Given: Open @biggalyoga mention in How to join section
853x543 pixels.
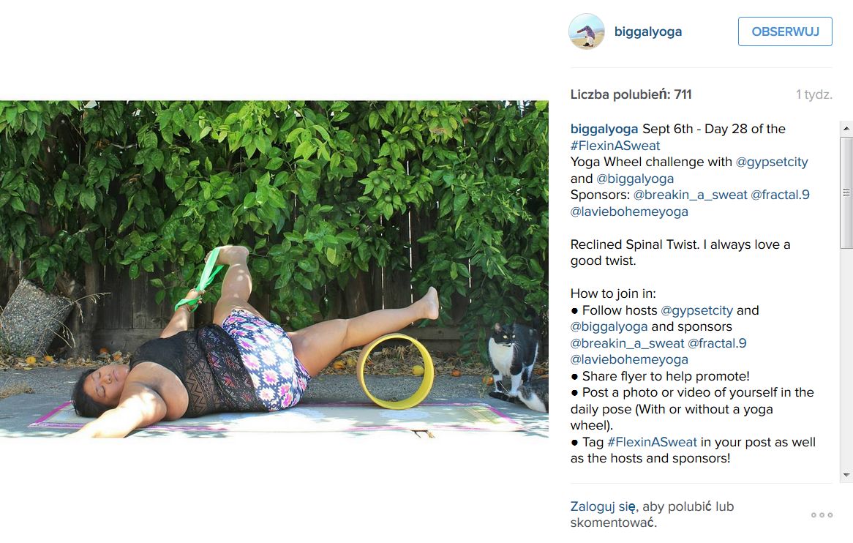Looking at the screenshot, I should pos(609,327).
